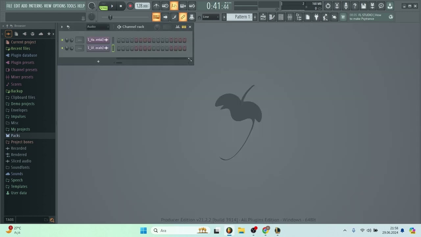Expand Current project in Browser
The image size is (421, 237).
click(23, 42)
